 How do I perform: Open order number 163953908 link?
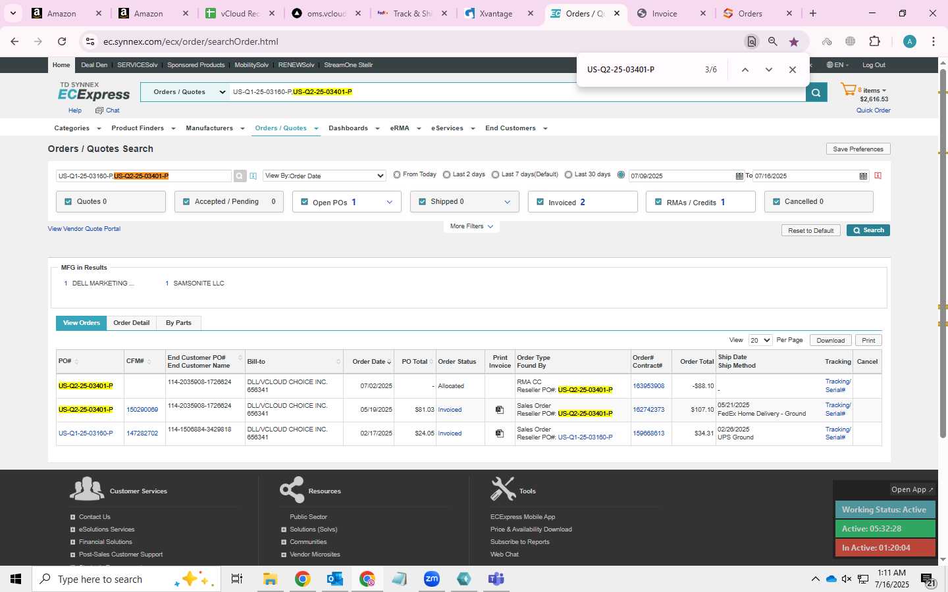coord(648,386)
